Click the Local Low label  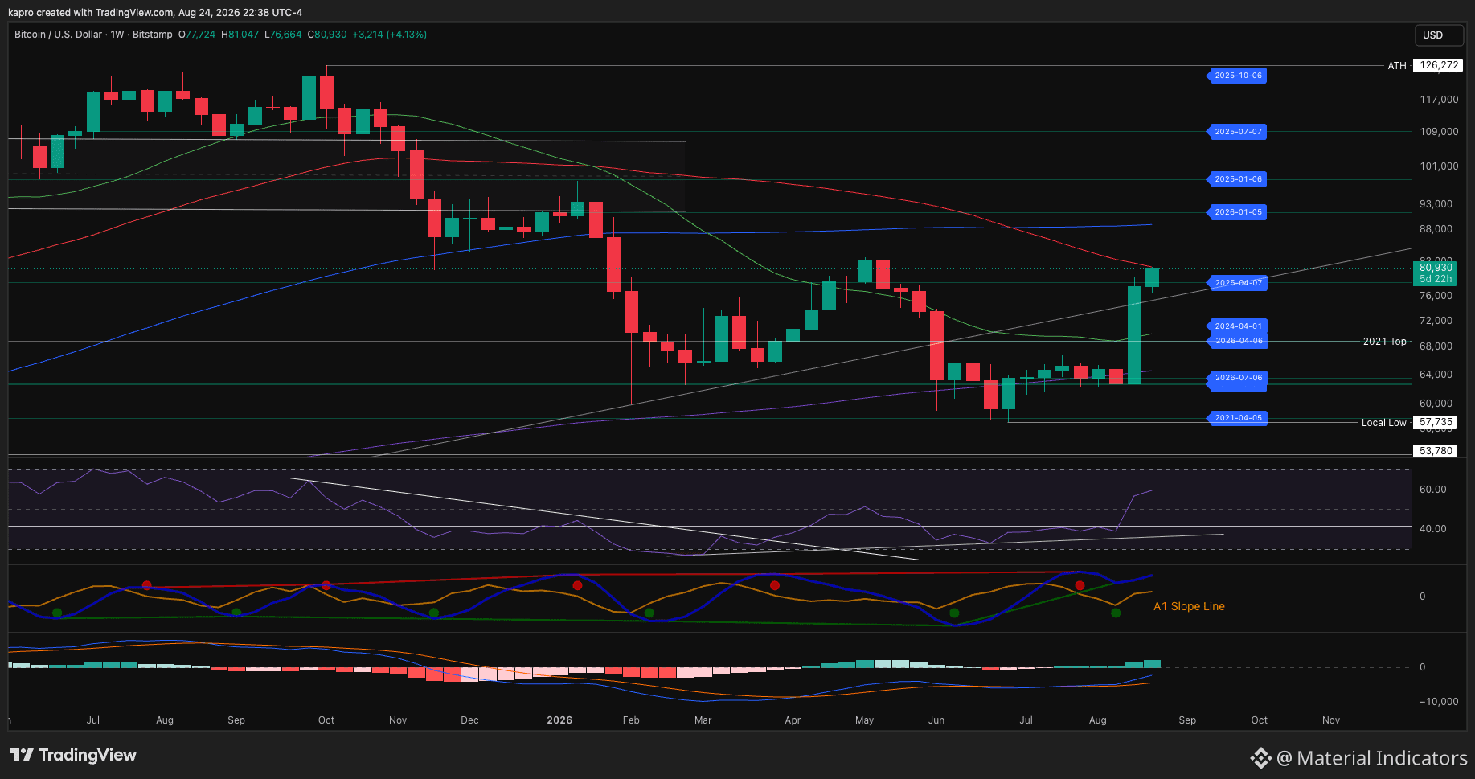[x=1383, y=423]
